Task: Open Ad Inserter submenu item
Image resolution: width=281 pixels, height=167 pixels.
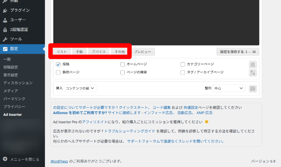Action: 12,114
